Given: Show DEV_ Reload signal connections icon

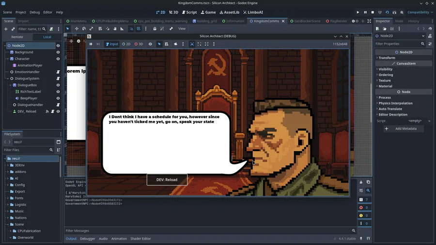Looking at the screenshot, I should 47,111.
